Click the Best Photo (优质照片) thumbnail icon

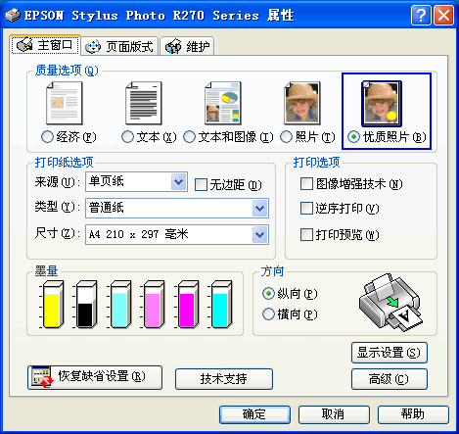(382, 104)
